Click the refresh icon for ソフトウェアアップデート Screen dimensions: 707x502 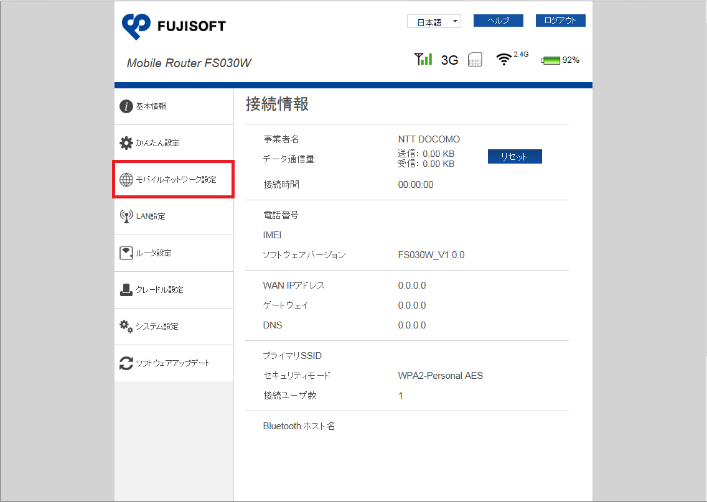[126, 363]
